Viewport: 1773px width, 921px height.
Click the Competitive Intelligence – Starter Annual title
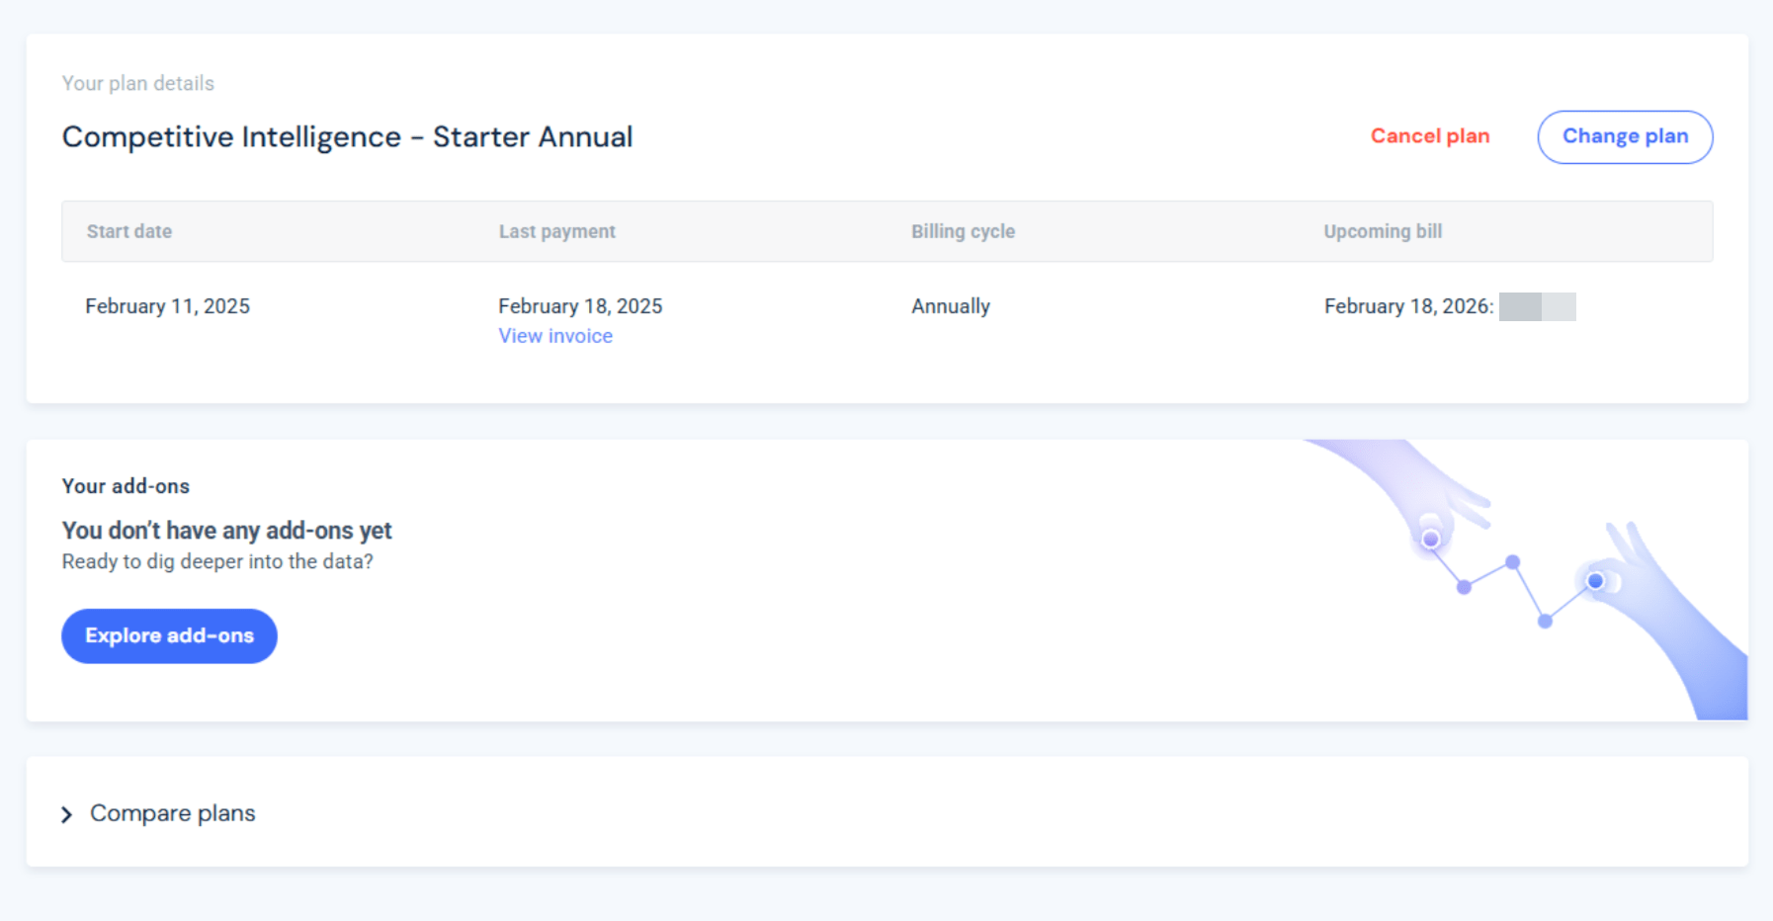(347, 136)
